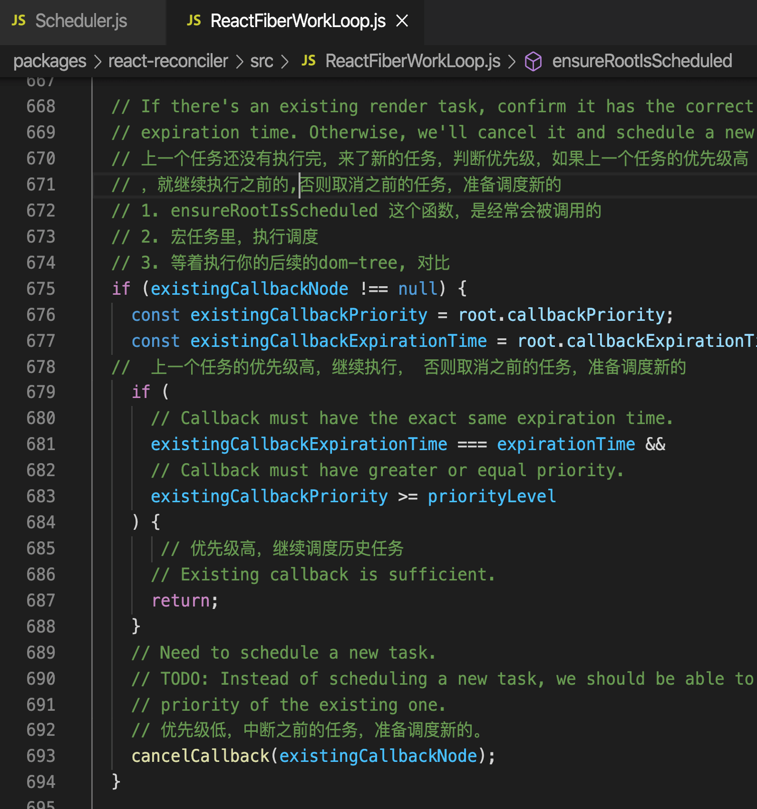757x809 pixels.
Task: Click comment 'Callback must have greater or equal priority.'
Action: coord(388,470)
